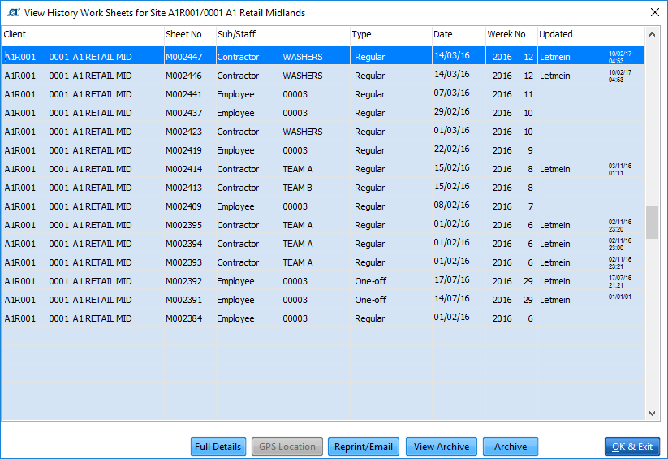Click the Date column header
Screen dimensions: 668x459
point(459,34)
